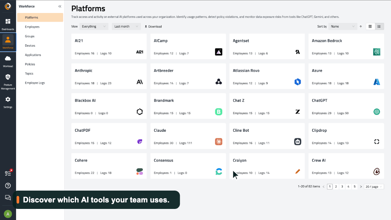The height and width of the screenshot is (220, 391).
Task: Switch to list view layout
Action: coord(379,26)
